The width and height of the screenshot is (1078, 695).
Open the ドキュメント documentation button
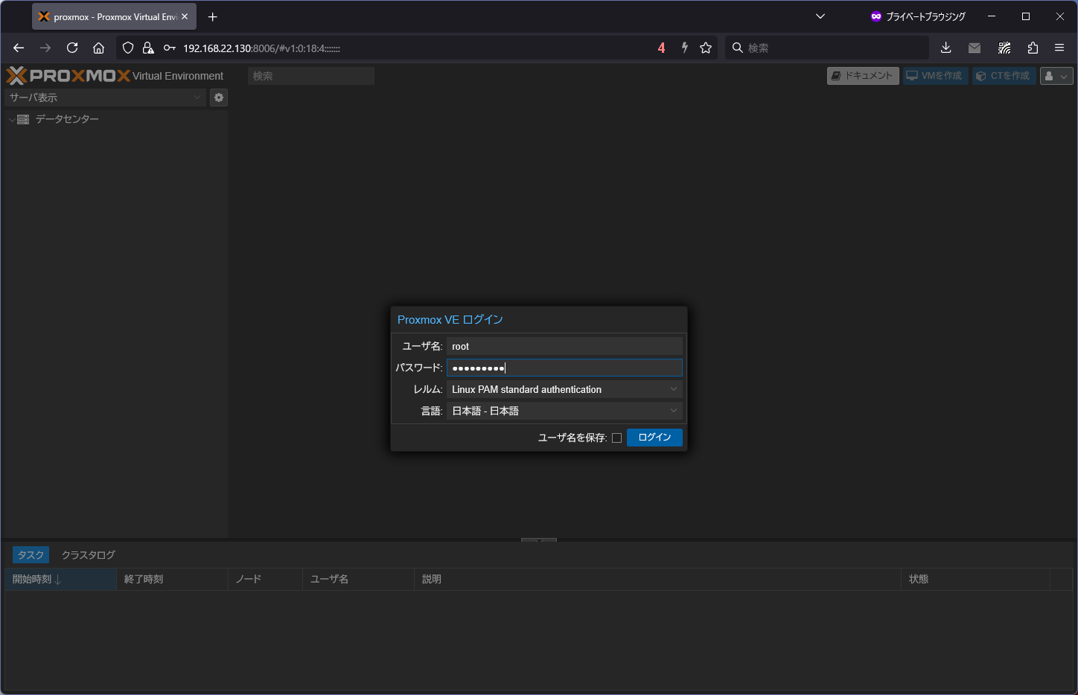[863, 76]
